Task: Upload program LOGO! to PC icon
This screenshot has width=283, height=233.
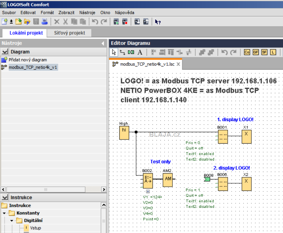Action: [x=146, y=22]
